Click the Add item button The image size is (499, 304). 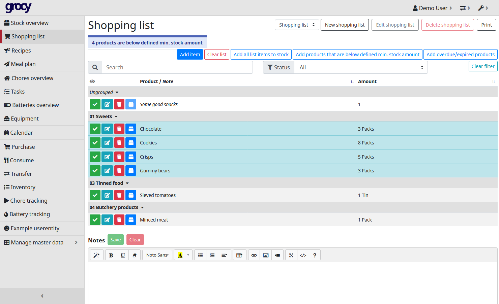(190, 55)
